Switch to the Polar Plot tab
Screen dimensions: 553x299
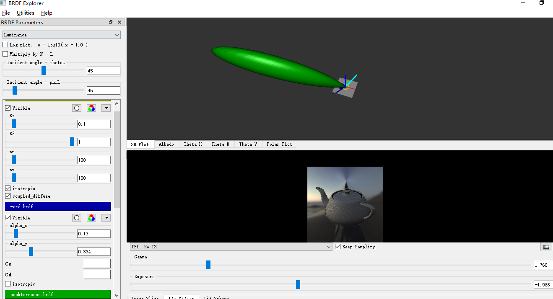pyautogui.click(x=279, y=144)
